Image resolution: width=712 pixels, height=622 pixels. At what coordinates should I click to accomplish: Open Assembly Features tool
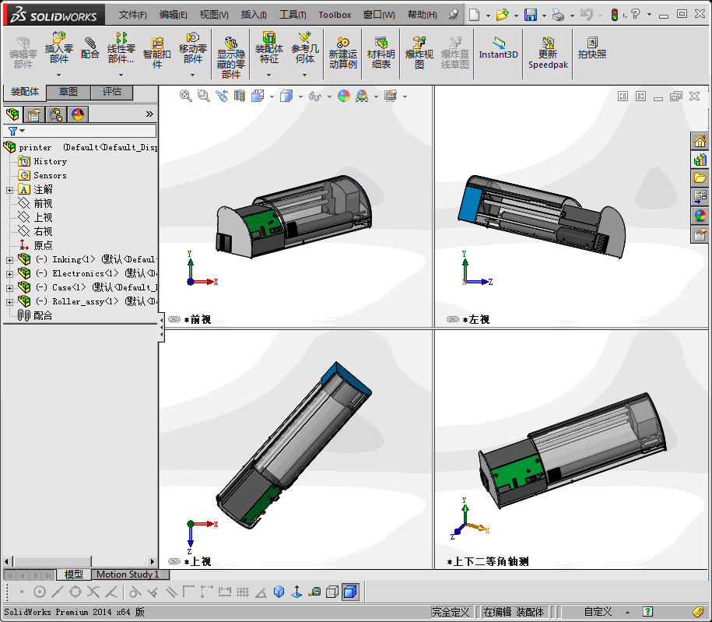point(268,48)
